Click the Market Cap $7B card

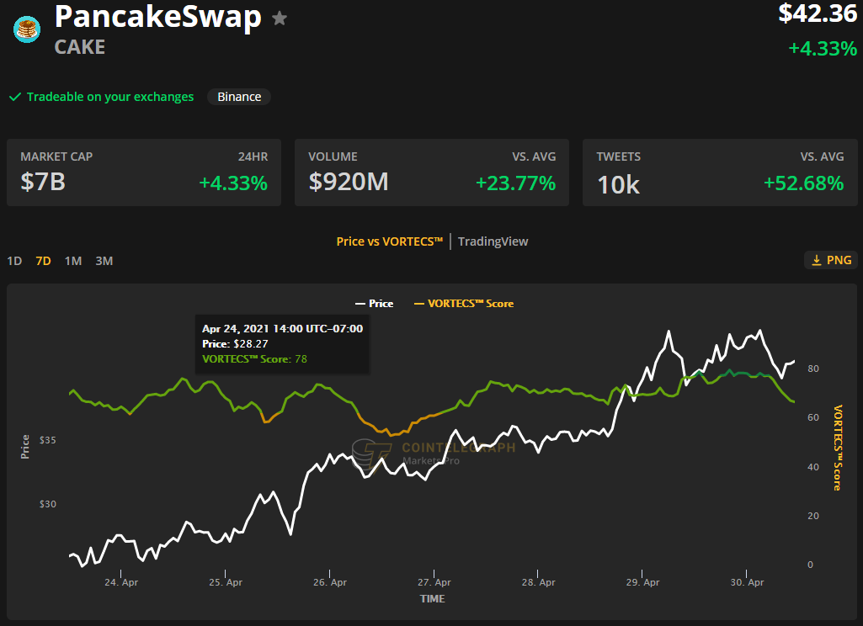coord(144,172)
